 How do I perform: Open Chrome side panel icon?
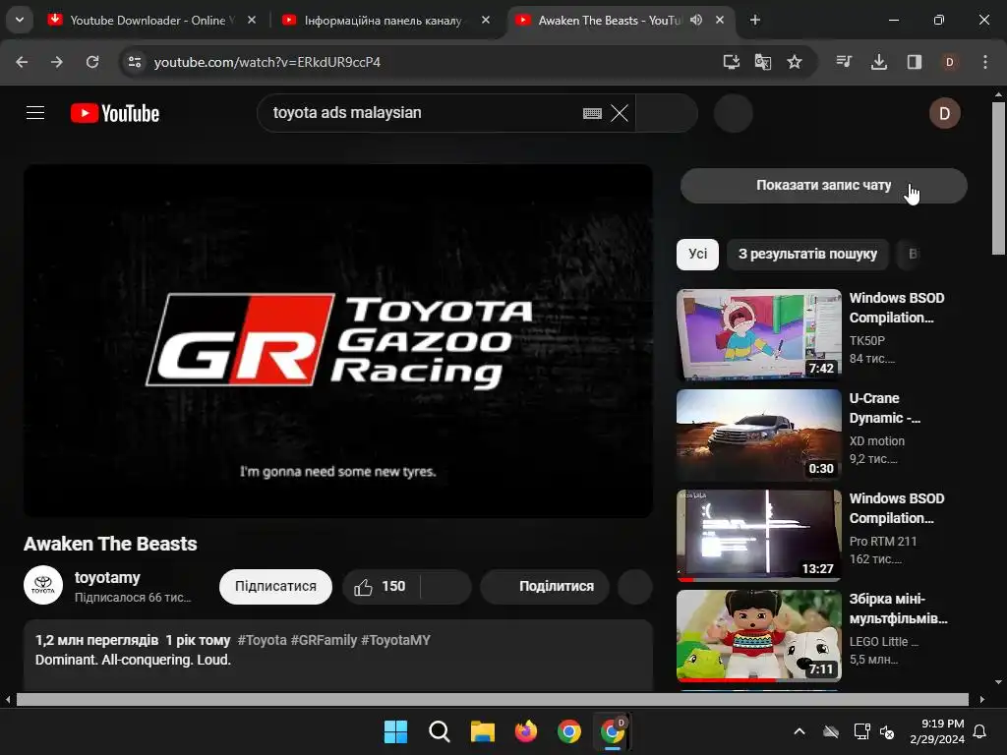(x=915, y=62)
